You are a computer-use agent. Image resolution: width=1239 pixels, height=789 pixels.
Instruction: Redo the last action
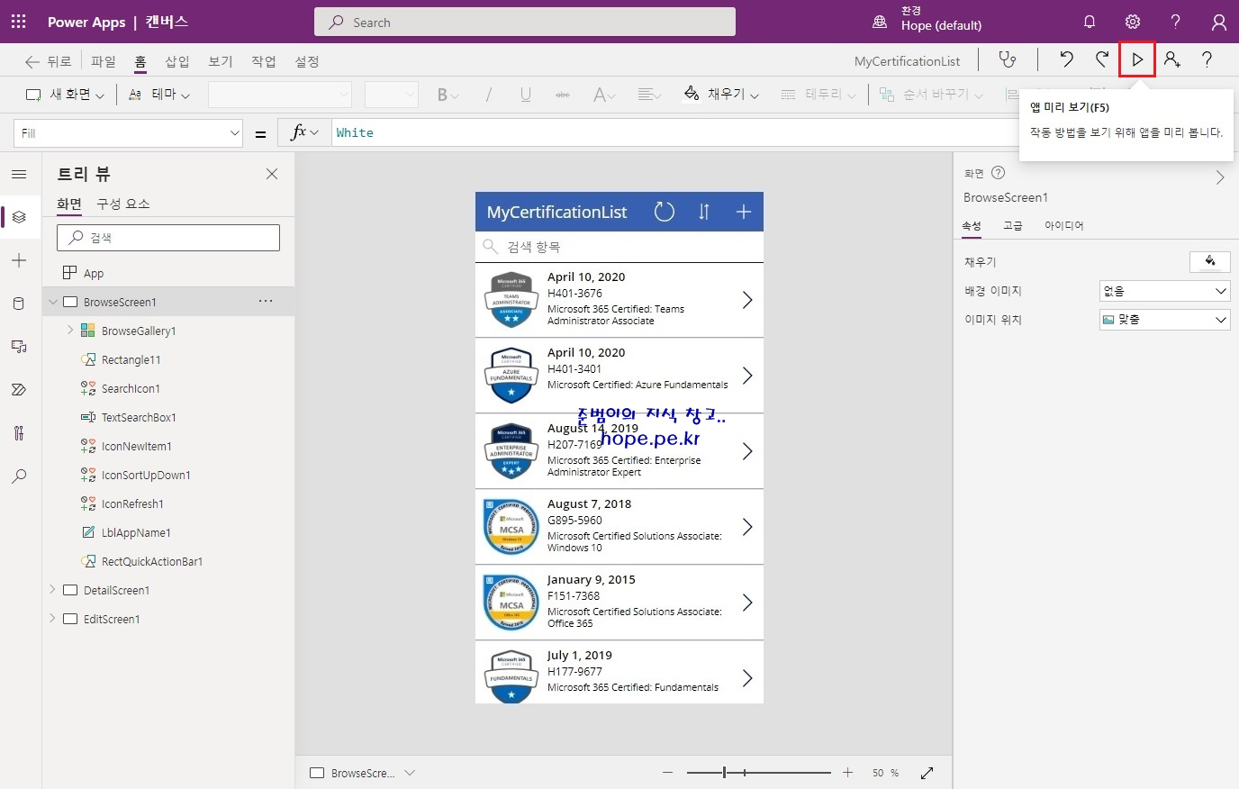pyautogui.click(x=1102, y=60)
